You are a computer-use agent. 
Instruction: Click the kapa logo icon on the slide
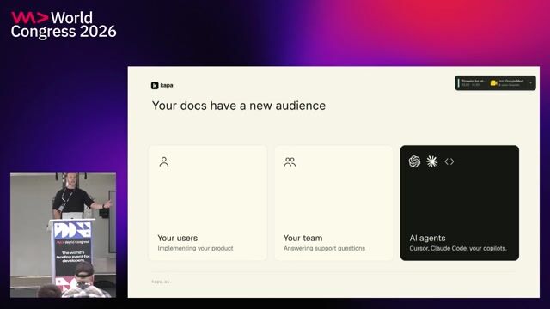(155, 86)
